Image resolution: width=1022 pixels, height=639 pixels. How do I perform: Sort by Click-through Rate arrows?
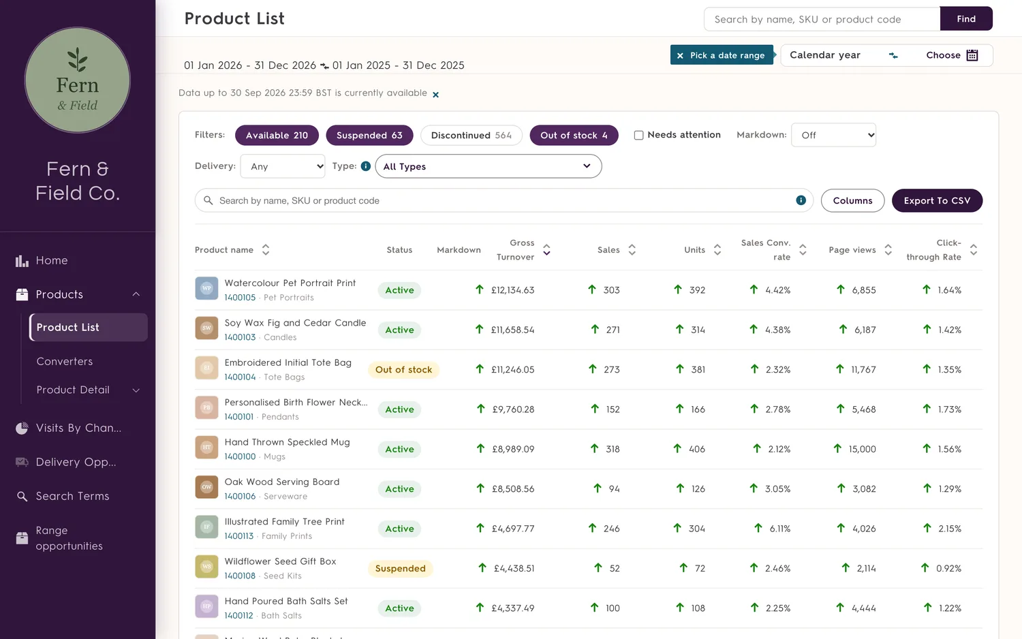[x=974, y=250]
